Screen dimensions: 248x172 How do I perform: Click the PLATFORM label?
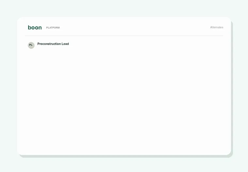(53, 27)
